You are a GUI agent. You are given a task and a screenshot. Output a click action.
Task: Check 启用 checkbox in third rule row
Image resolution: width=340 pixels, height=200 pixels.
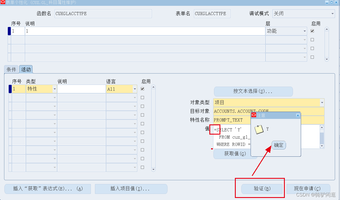point(312,49)
